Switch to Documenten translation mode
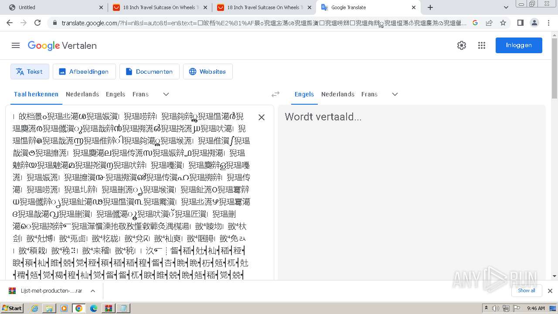Viewport: 558px width, 314px height. click(150, 72)
